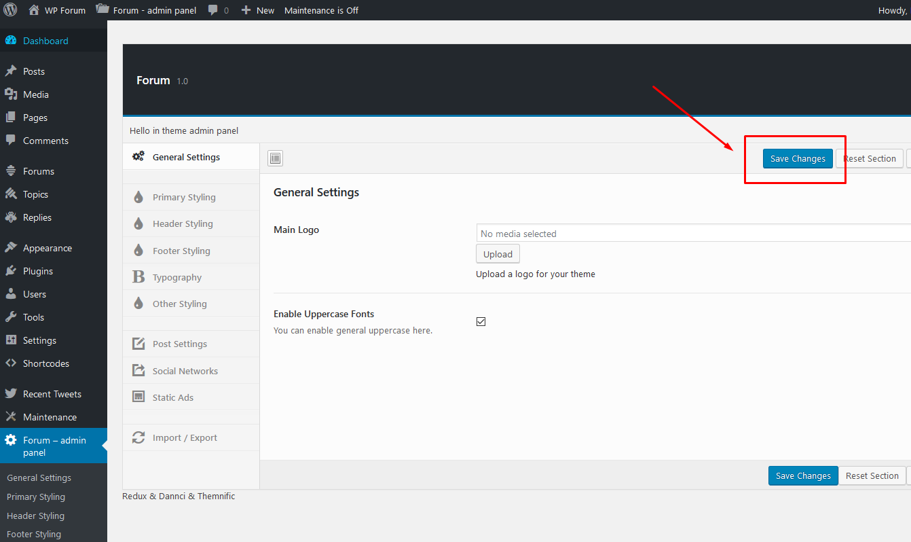
Task: Click the Plugins plug icon in sidebar
Action: pos(11,271)
